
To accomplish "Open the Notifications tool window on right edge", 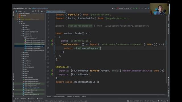I will pos(169,81).
